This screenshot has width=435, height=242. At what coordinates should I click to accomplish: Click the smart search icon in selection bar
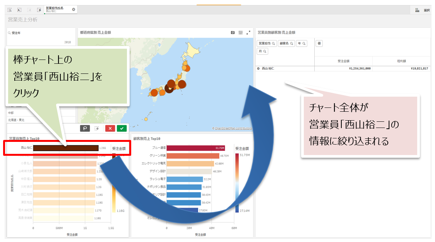coord(10,10)
